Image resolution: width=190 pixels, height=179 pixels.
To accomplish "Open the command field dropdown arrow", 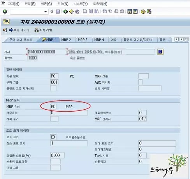I will click(x=46, y=12).
